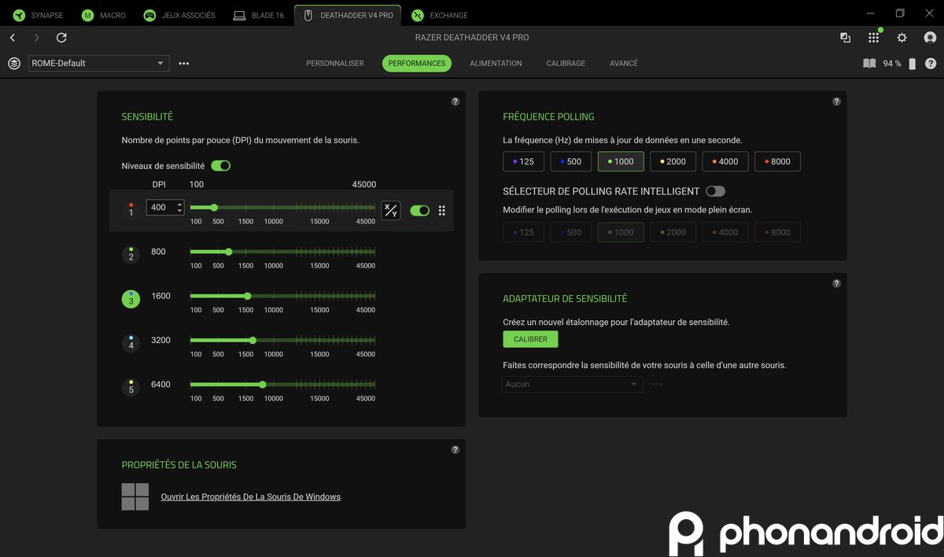944x557 pixels.
Task: Select sensitivity stage 4 indicator
Action: [x=131, y=343]
